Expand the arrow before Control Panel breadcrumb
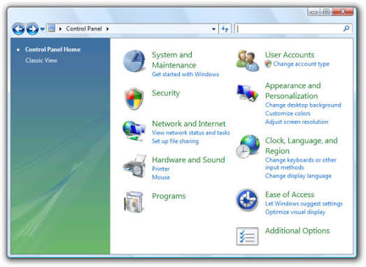The image size is (366, 267). pyautogui.click(x=60, y=29)
